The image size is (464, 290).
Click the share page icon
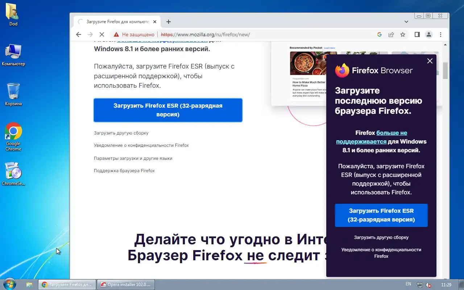click(391, 34)
